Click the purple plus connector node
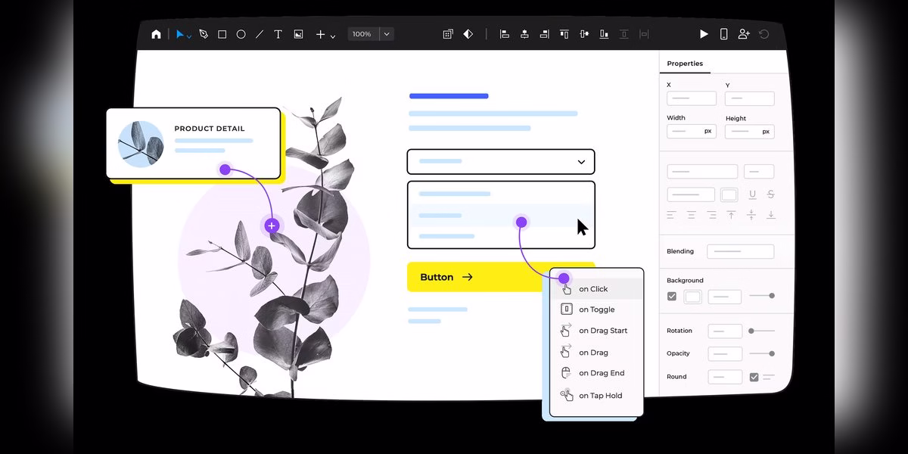The image size is (908, 454). coord(272,225)
